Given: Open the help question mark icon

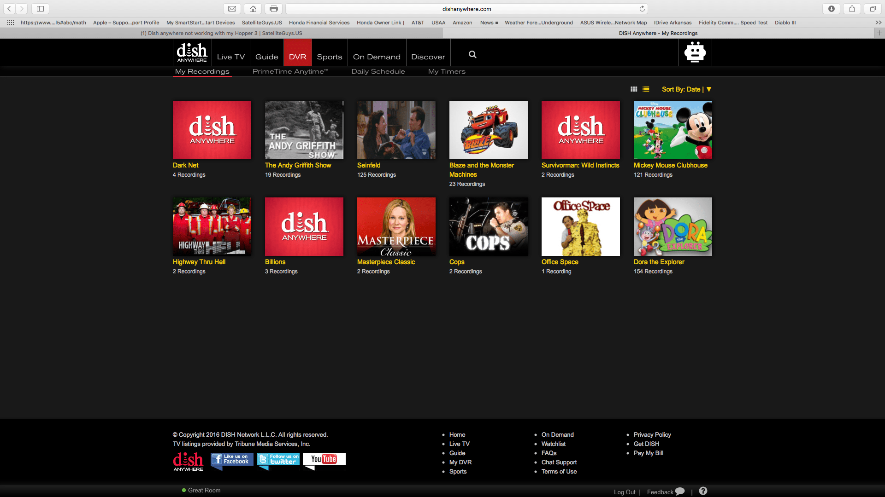Looking at the screenshot, I should coord(703,491).
